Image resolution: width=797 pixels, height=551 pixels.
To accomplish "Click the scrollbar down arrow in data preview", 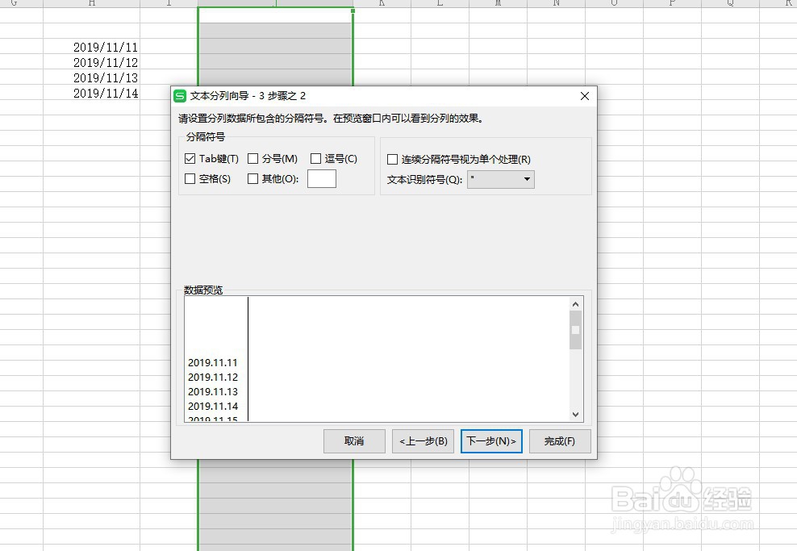I will 575,414.
